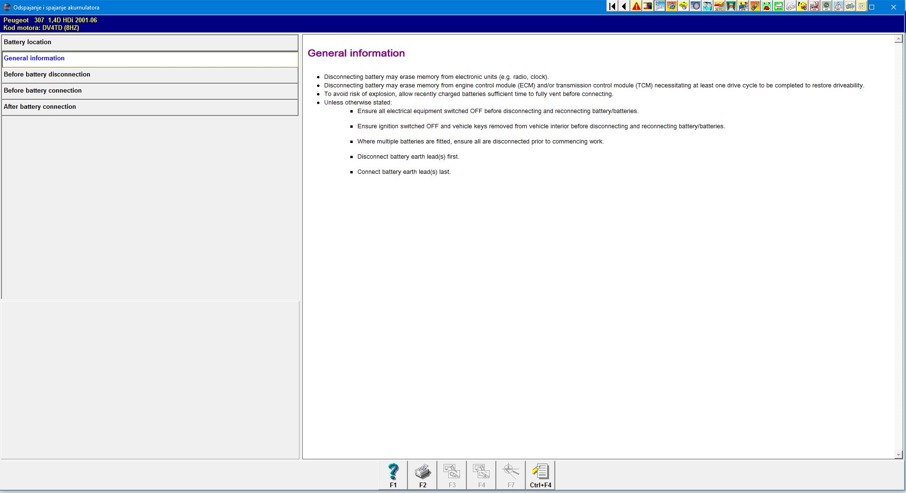Select the General information section
Screen dimensions: 906x493
pos(150,58)
